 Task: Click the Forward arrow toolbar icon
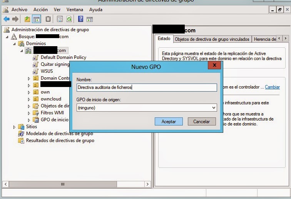pos(15,19)
